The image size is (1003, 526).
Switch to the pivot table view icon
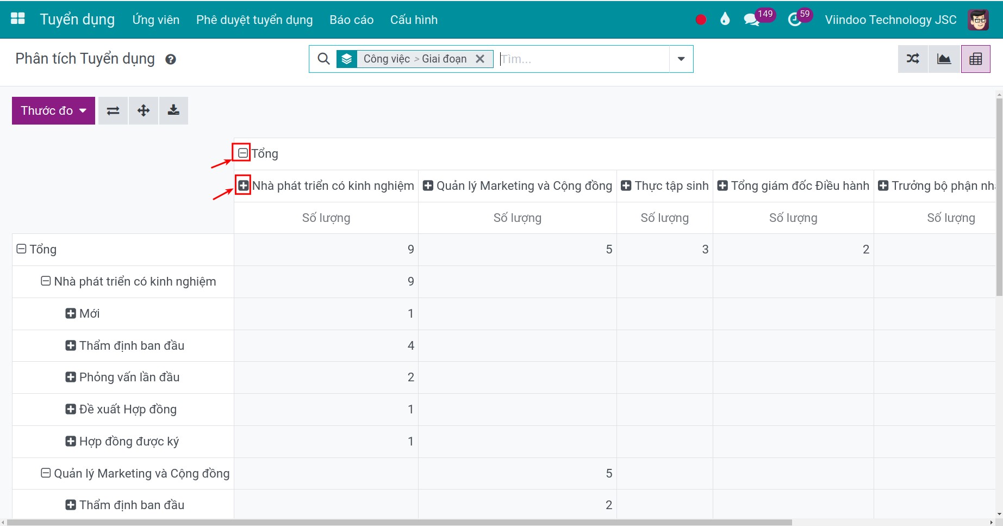point(976,59)
